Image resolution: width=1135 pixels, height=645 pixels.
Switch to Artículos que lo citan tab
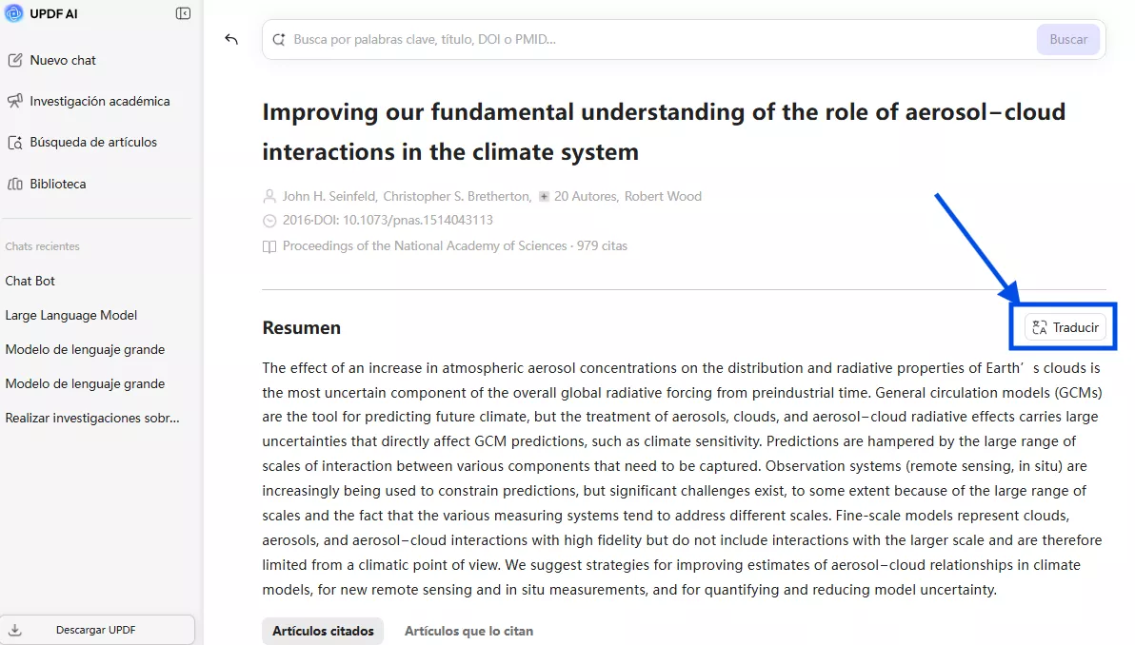tap(468, 631)
